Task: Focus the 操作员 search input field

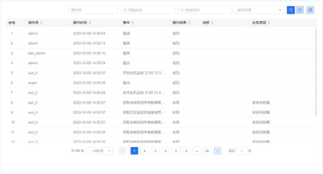Action: (x=93, y=10)
